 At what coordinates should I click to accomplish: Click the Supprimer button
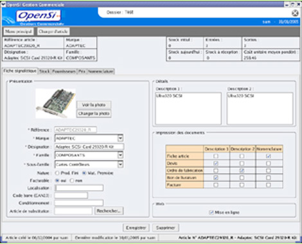[x=165, y=228]
